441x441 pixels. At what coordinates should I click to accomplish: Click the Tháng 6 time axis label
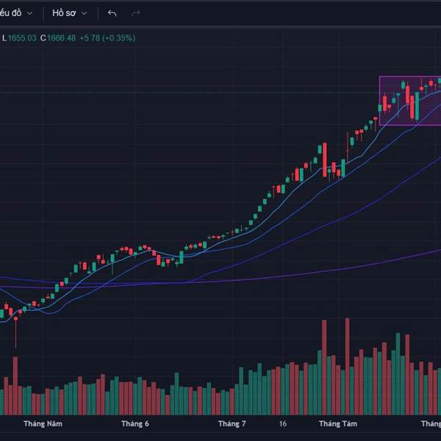tap(135, 423)
